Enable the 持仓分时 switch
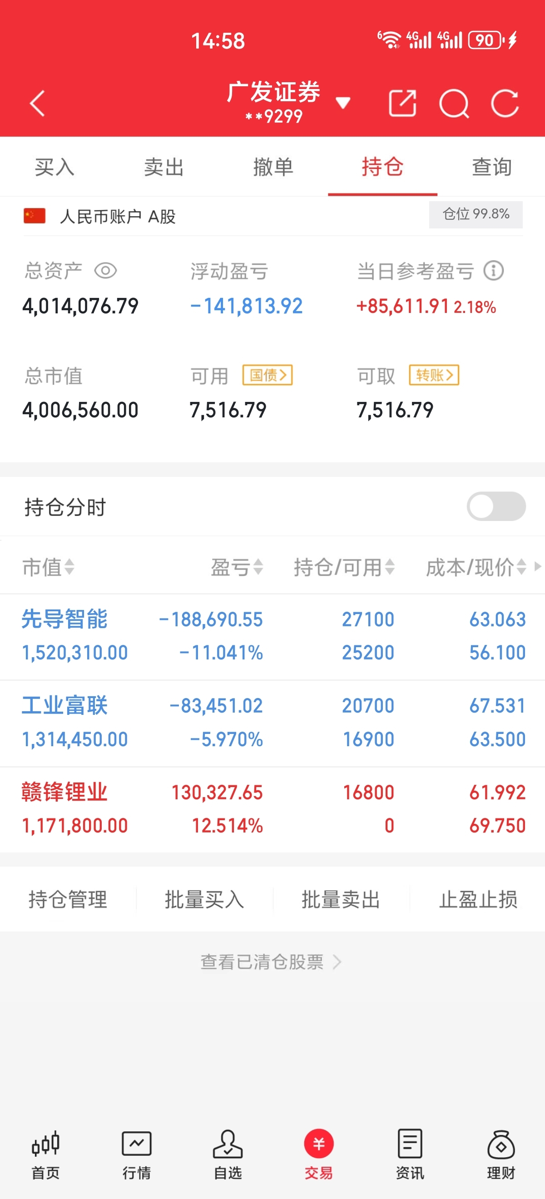Screen dimensions: 545x1199 tap(496, 506)
